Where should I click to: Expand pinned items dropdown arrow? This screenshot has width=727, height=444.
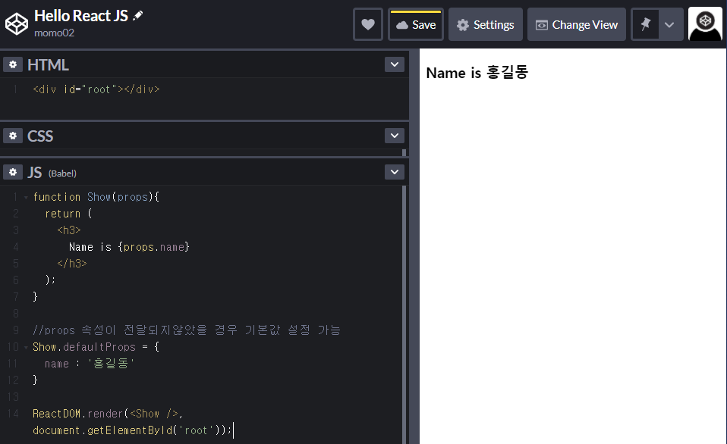tap(669, 24)
